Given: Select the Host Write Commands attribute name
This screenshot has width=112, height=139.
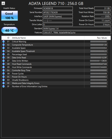Looking at the screenshot, I should 22,67.
